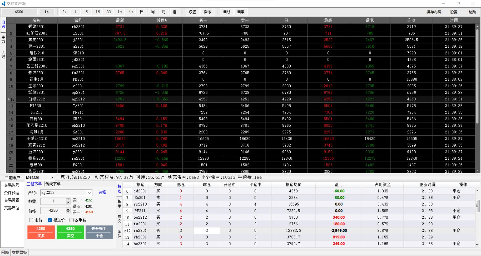Click the 价格 4250 input field
Image resolution: width=481 pixels, height=256 pixels.
pyautogui.click(x=53, y=210)
